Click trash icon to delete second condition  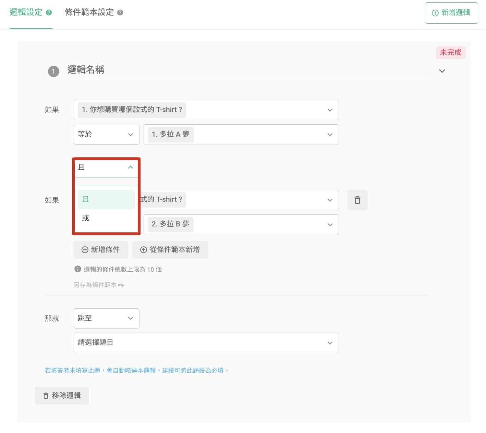point(357,200)
